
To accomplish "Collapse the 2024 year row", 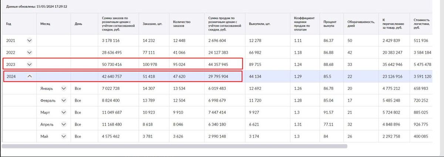I will (x=30, y=76).
